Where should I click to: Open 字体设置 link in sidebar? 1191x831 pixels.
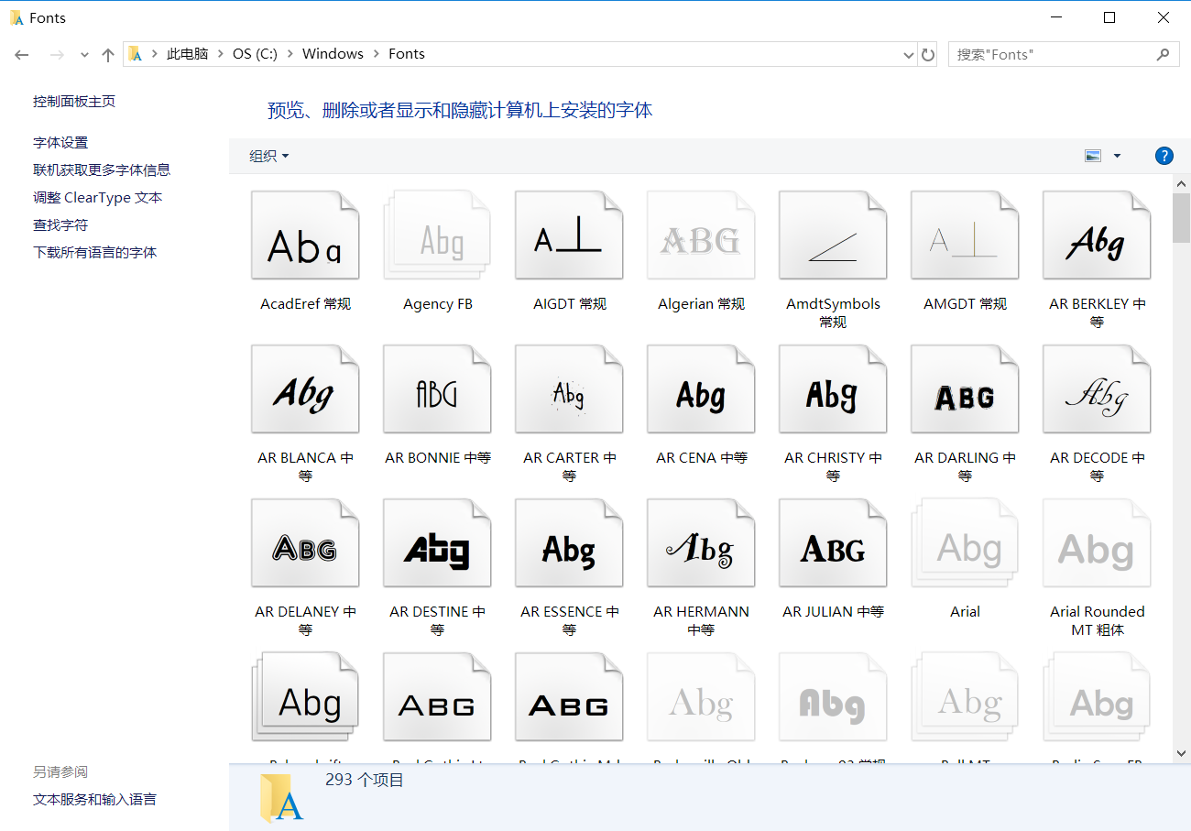click(x=60, y=143)
